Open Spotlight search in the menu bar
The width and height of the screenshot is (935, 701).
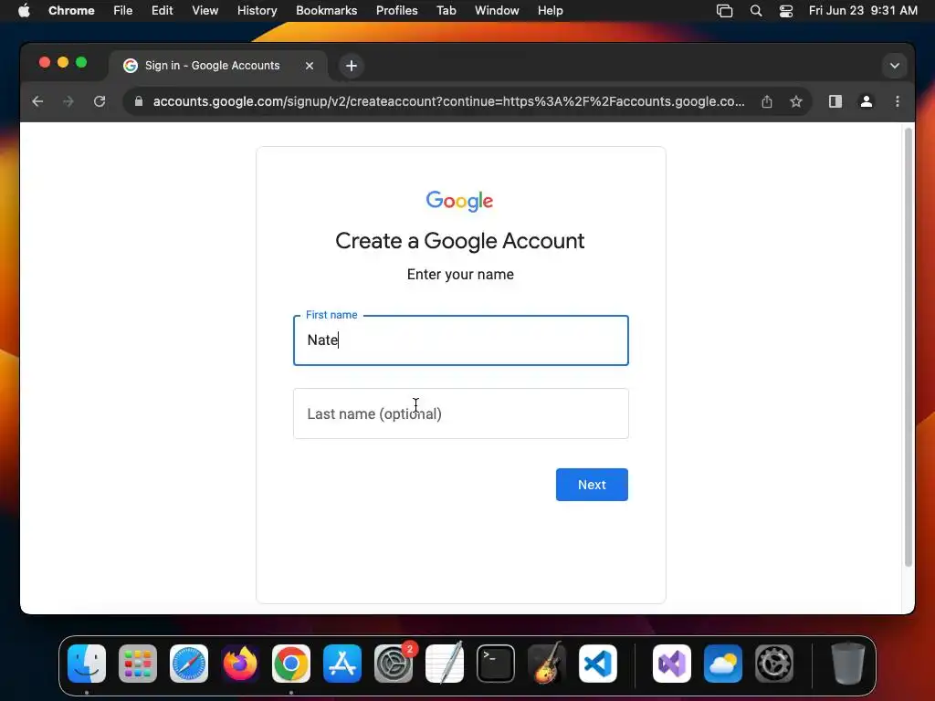click(x=755, y=10)
